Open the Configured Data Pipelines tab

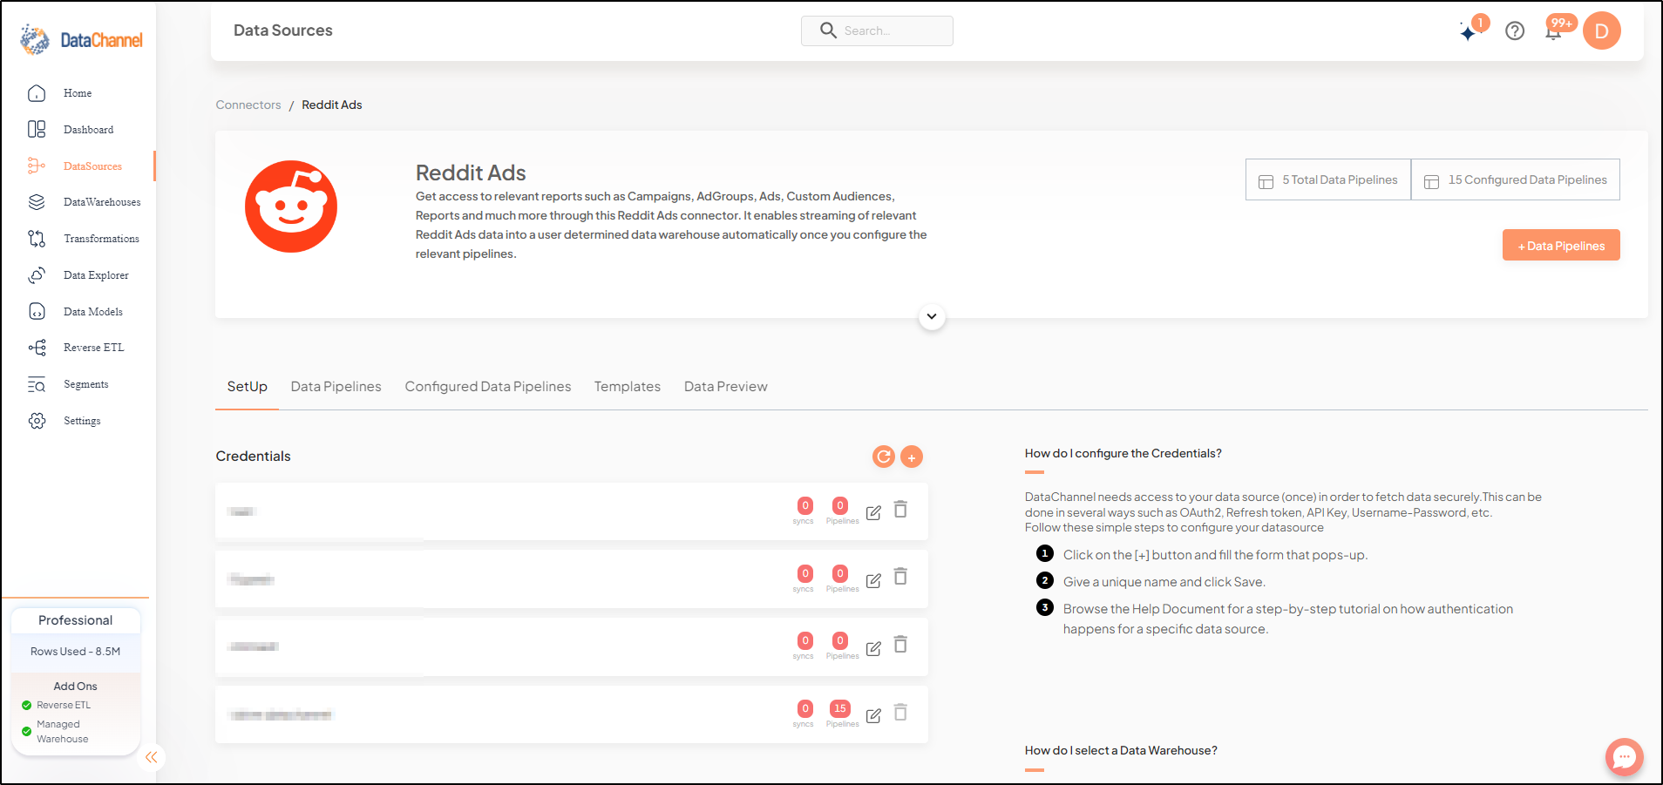click(x=488, y=387)
